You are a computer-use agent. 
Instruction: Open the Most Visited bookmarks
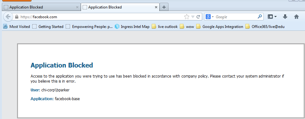[16, 27]
